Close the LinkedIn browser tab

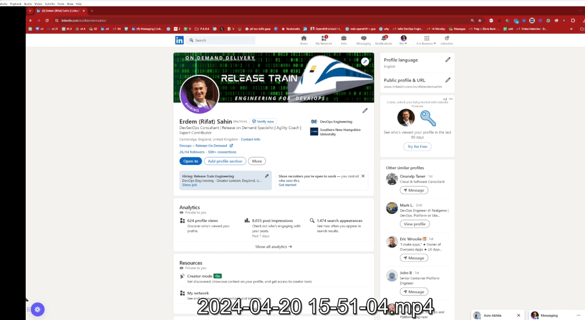pos(83,11)
